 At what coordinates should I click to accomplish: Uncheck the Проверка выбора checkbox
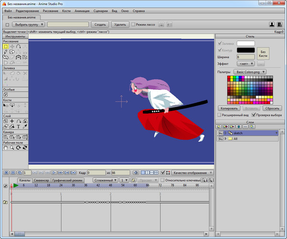[253, 115]
